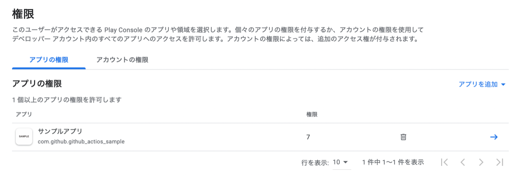Viewport: 513px width, 182px height.
Task: Click the 権限 page heading
Action: (x=23, y=14)
